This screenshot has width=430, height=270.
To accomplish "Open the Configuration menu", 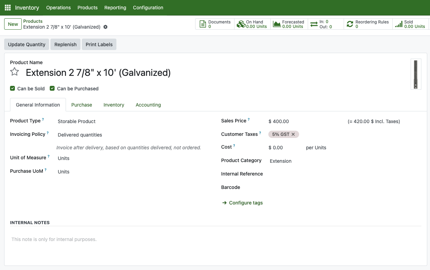I will pyautogui.click(x=148, y=8).
